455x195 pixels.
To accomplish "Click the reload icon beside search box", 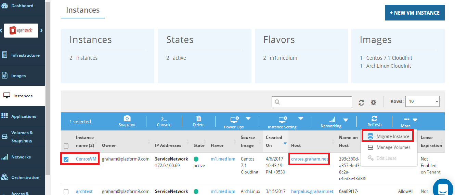I will point(361,102).
